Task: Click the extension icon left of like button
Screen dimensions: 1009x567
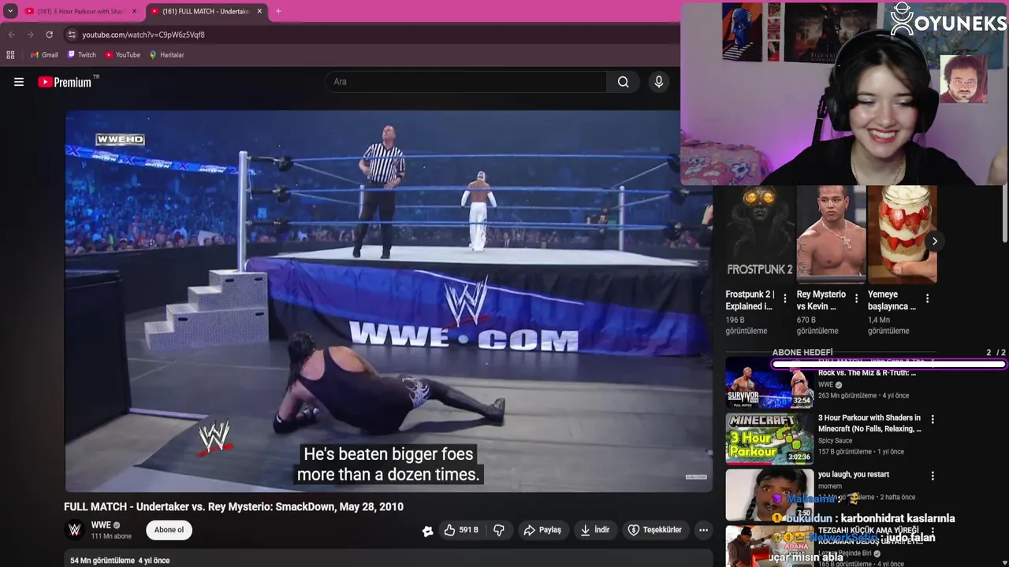Action: [427, 531]
